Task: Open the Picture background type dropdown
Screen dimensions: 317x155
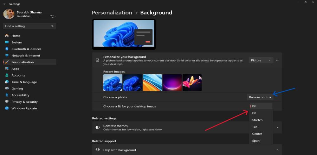Action: click(261, 60)
